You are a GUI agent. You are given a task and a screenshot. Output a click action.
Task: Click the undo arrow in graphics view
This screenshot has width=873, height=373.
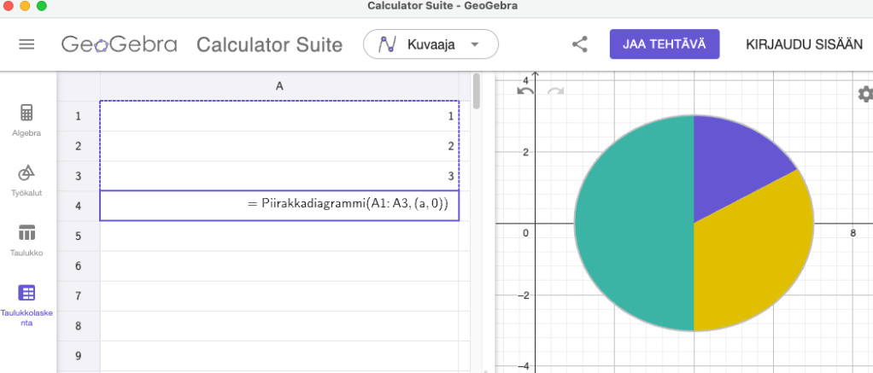click(526, 90)
